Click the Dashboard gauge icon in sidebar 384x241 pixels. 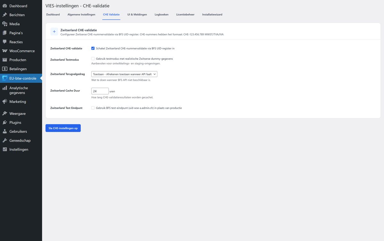pos(5,6)
